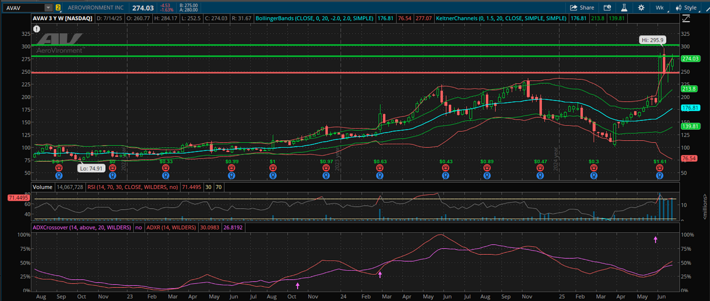The width and height of the screenshot is (710, 301).
Task: Click the volume value 14,067,728
Action: pyautogui.click(x=71, y=186)
